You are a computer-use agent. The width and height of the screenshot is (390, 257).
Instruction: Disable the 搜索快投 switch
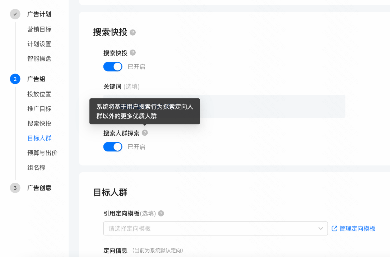point(113,66)
